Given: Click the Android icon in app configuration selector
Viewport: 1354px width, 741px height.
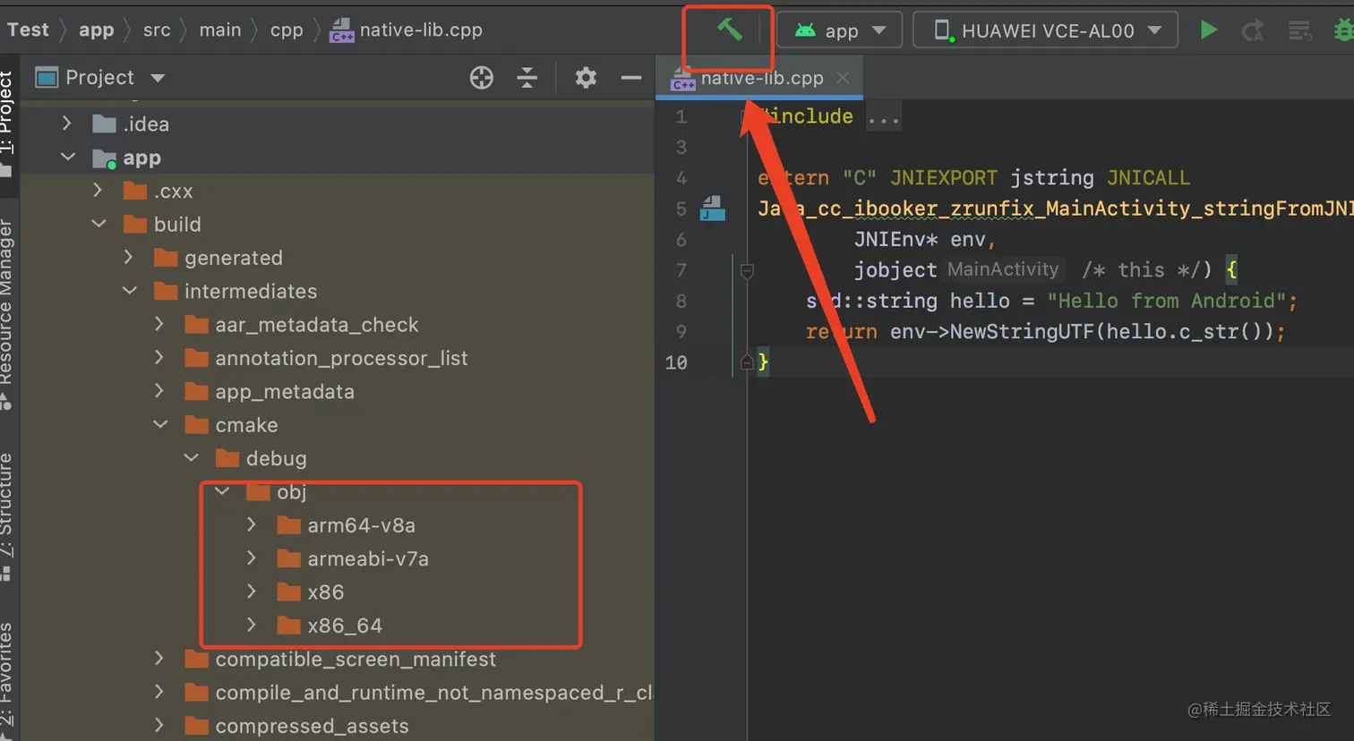Looking at the screenshot, I should coord(805,30).
